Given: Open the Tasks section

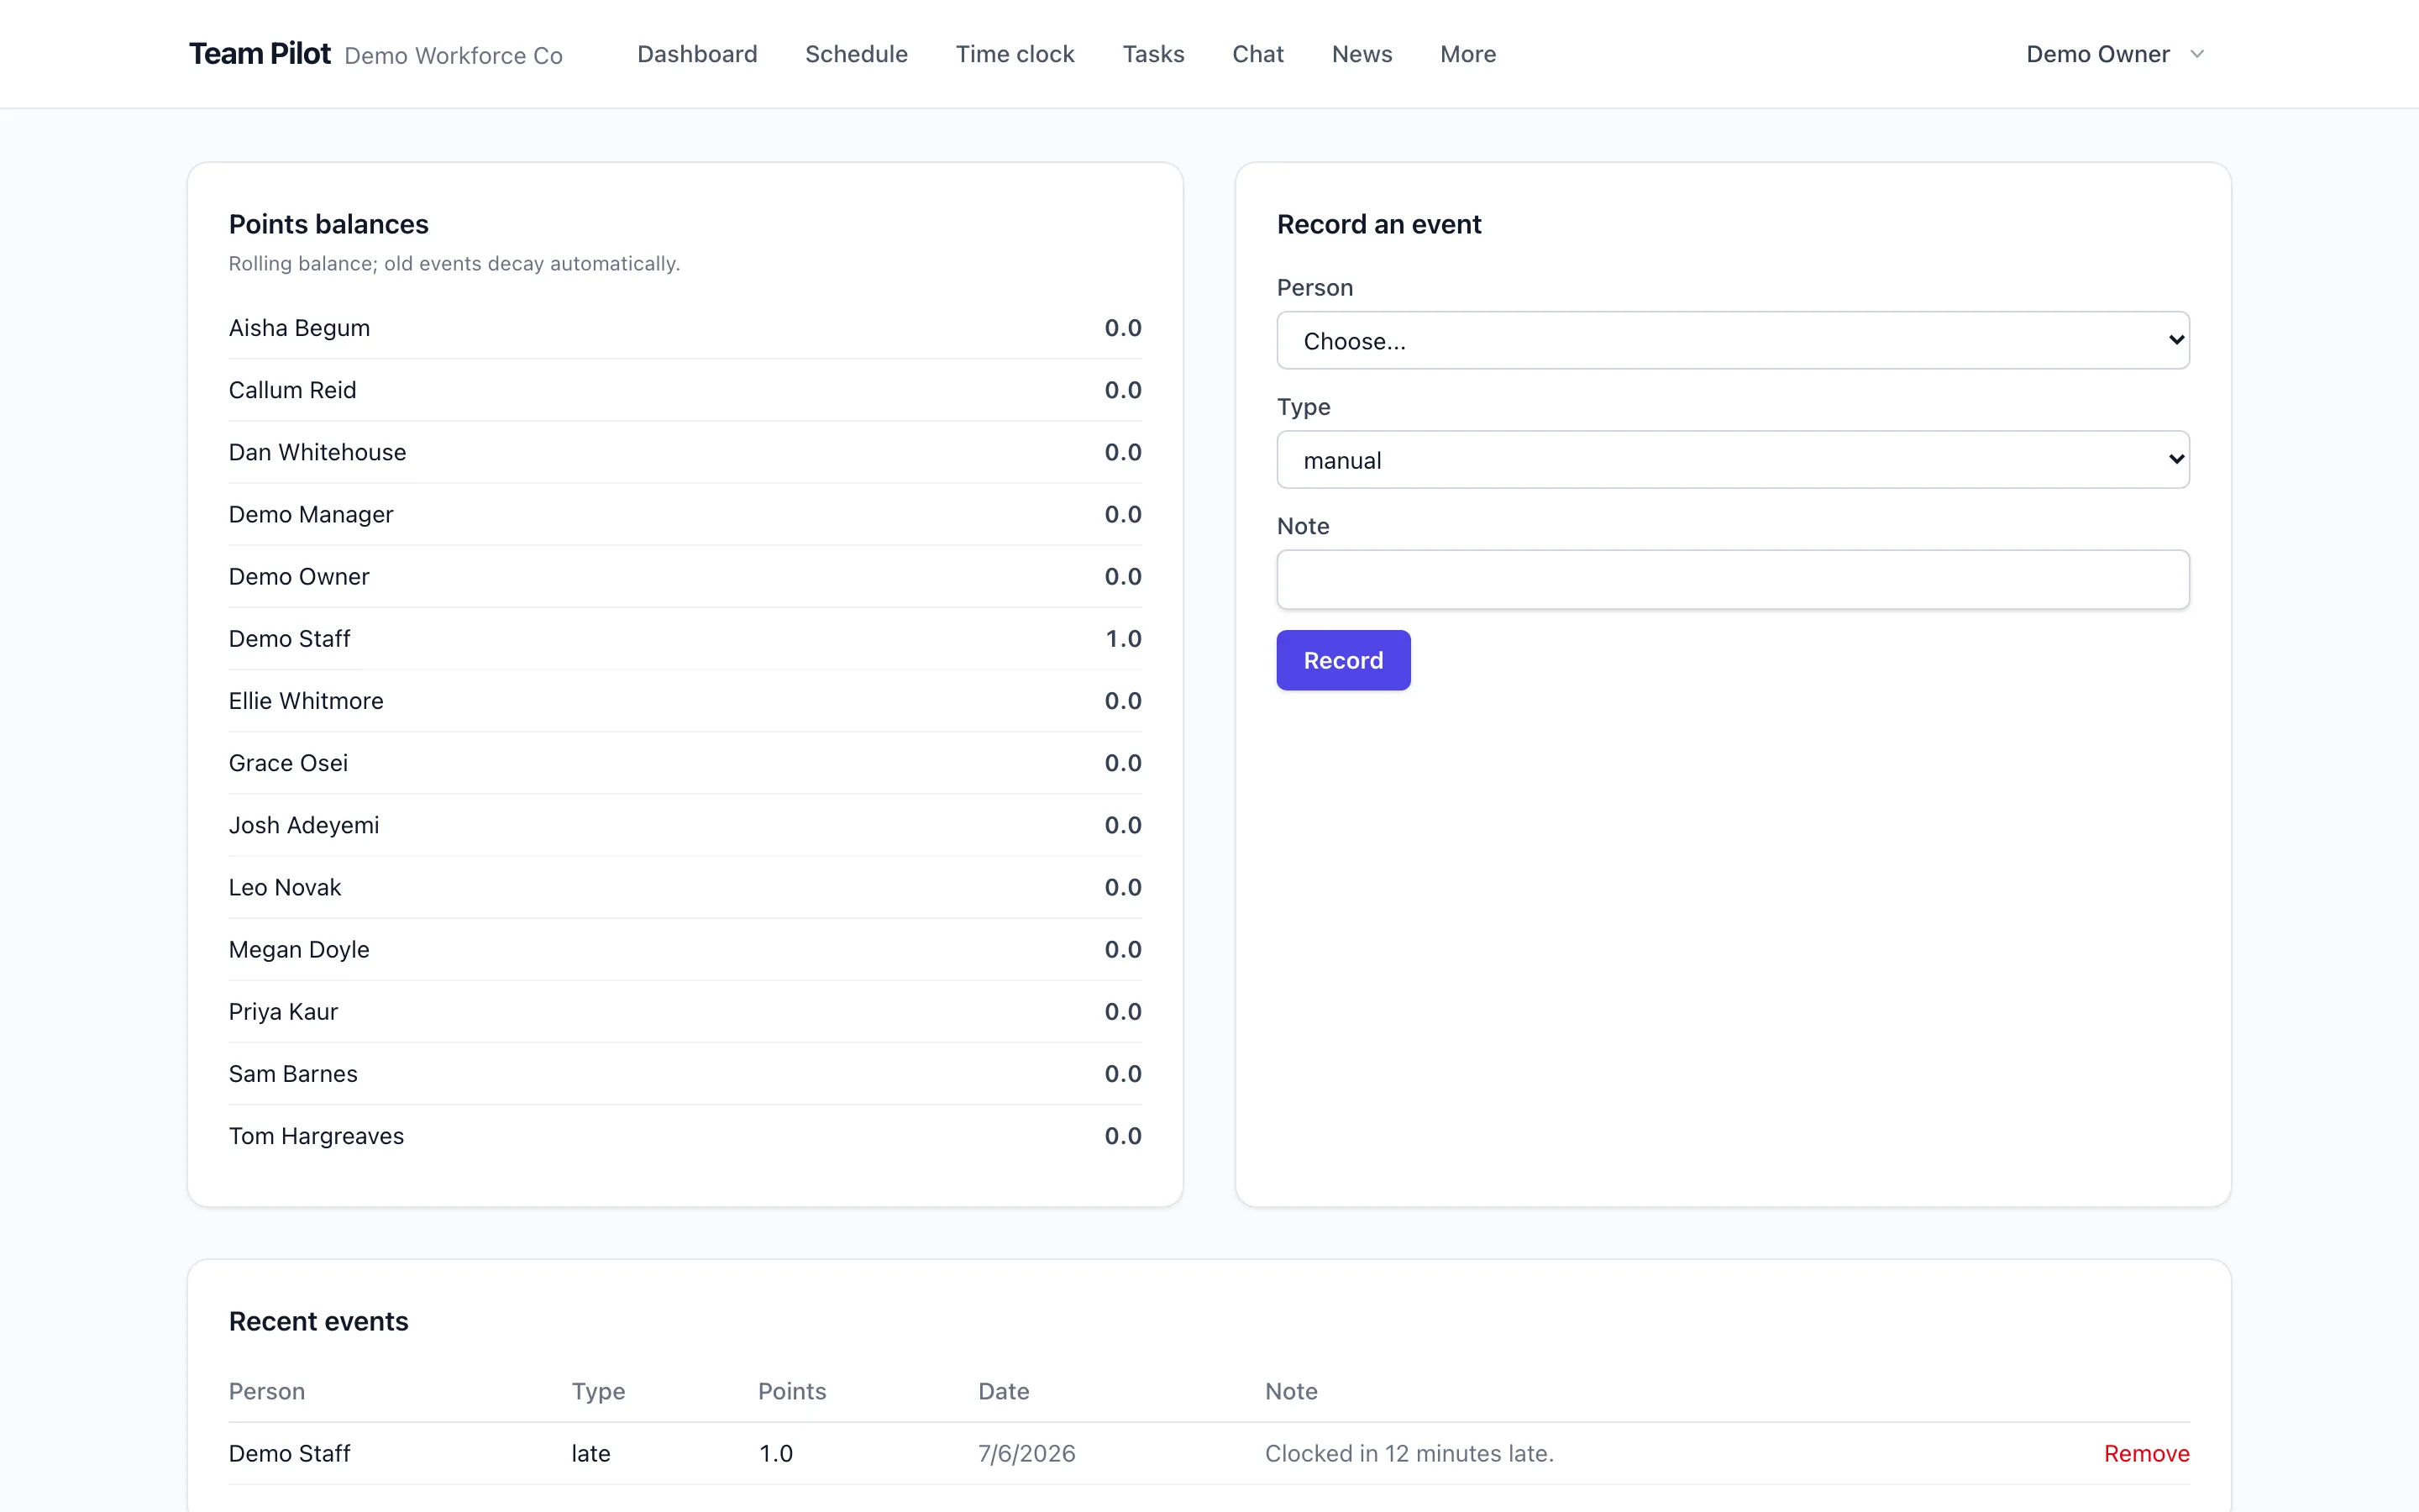Looking at the screenshot, I should [1152, 54].
